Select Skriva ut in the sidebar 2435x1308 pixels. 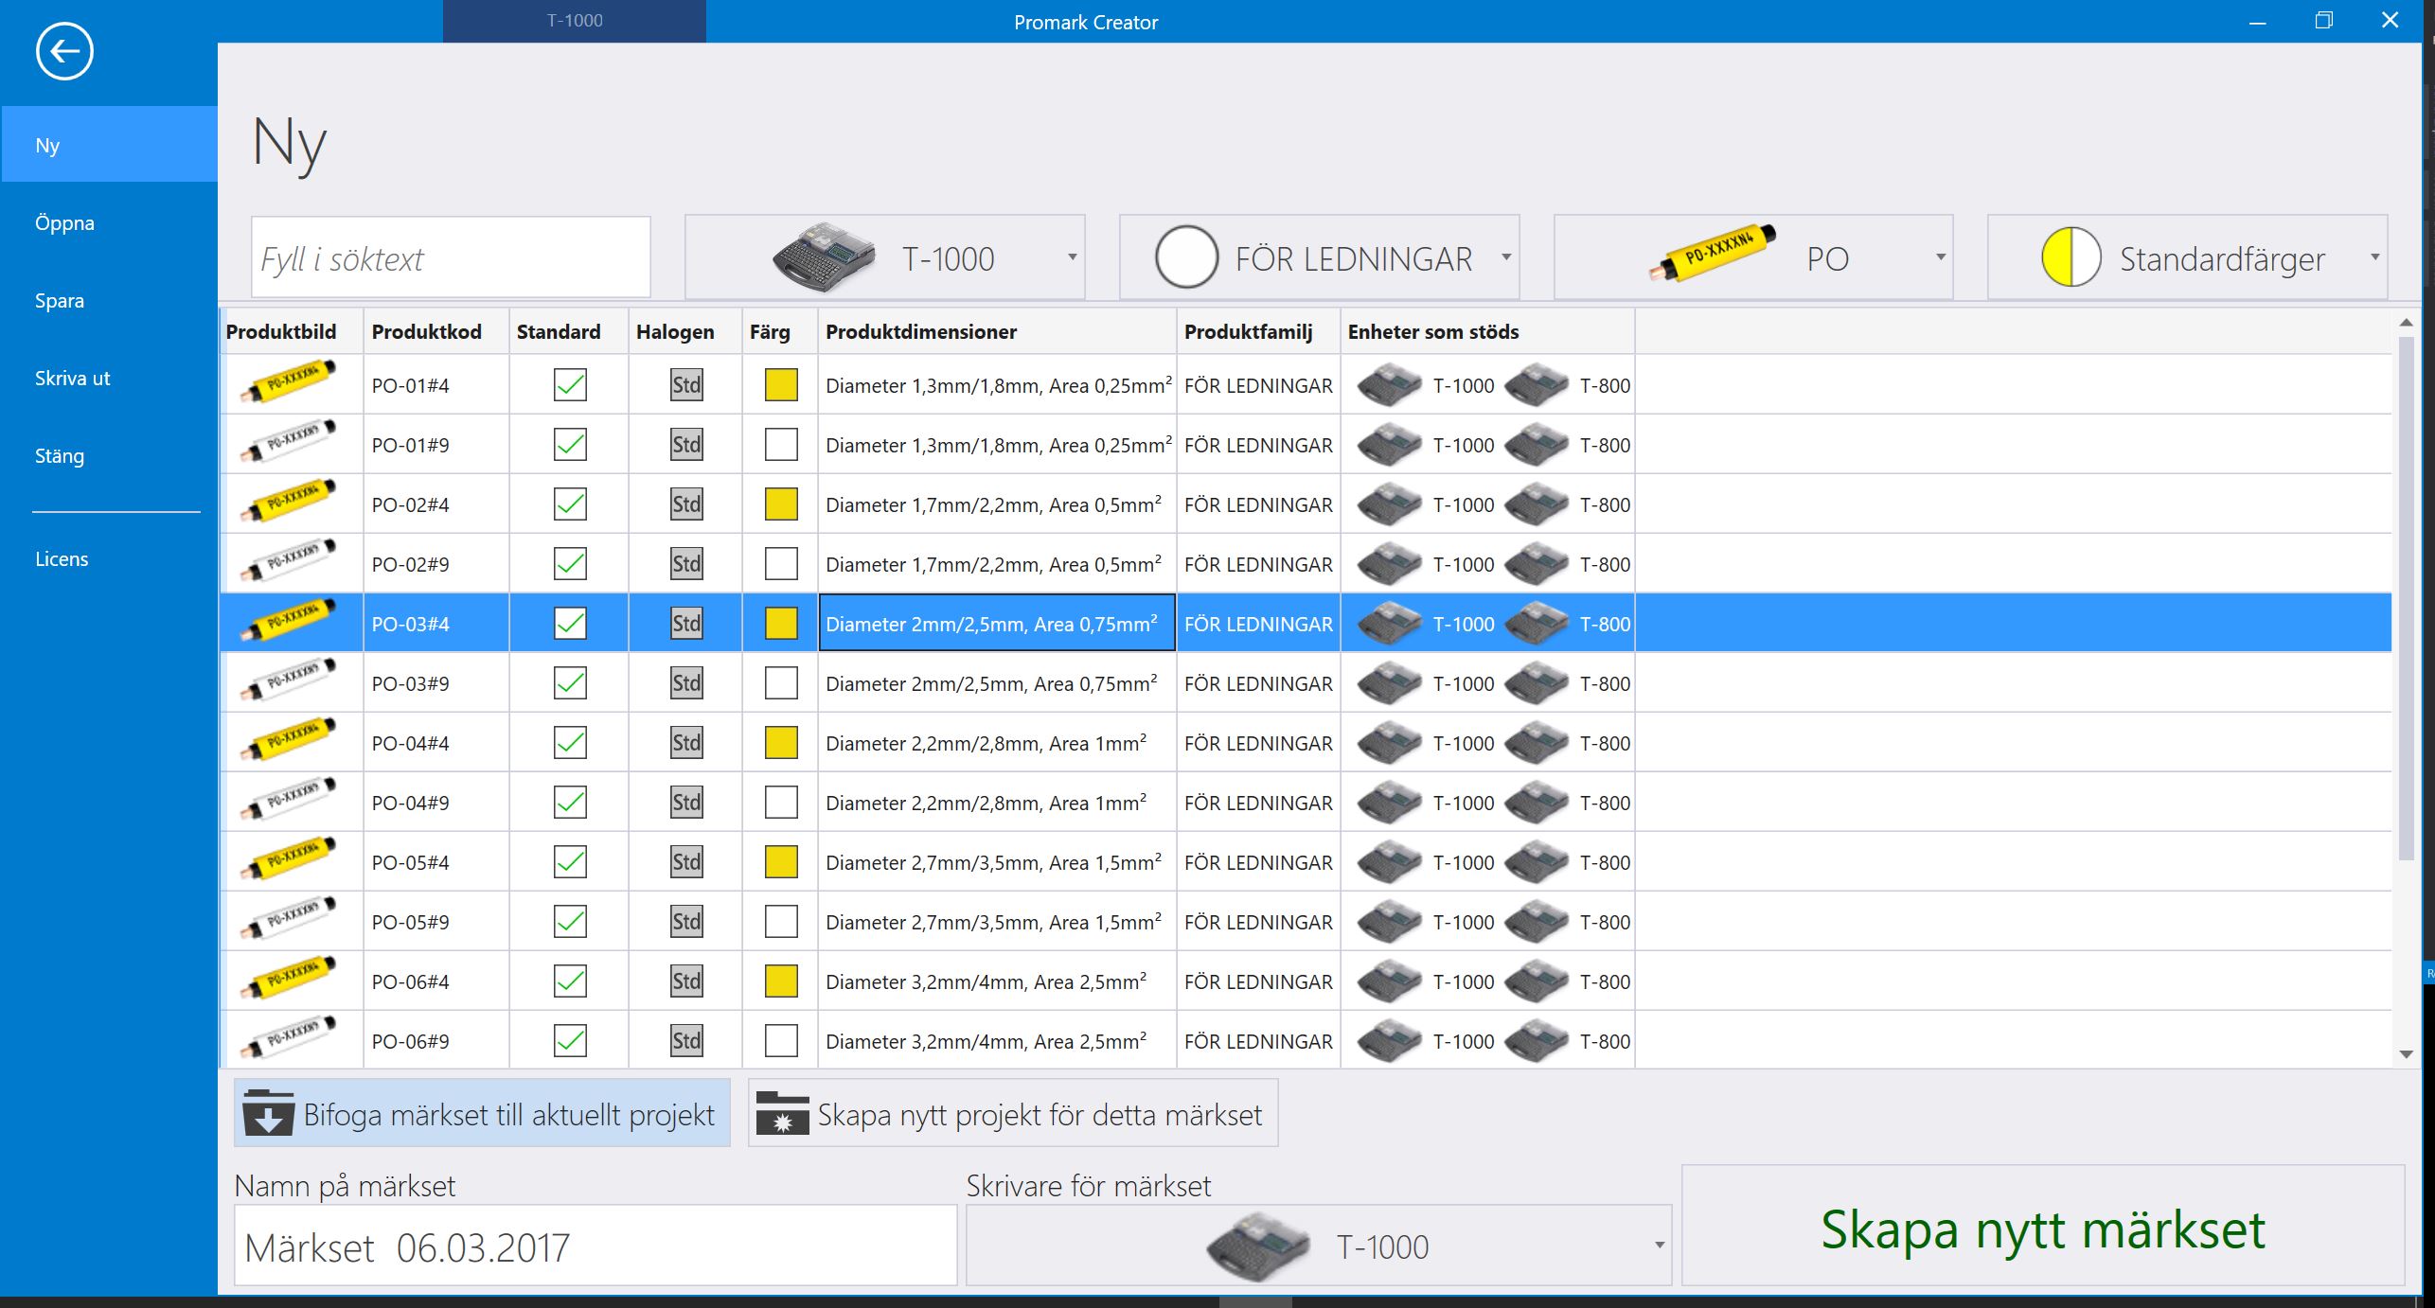pyautogui.click(x=109, y=379)
